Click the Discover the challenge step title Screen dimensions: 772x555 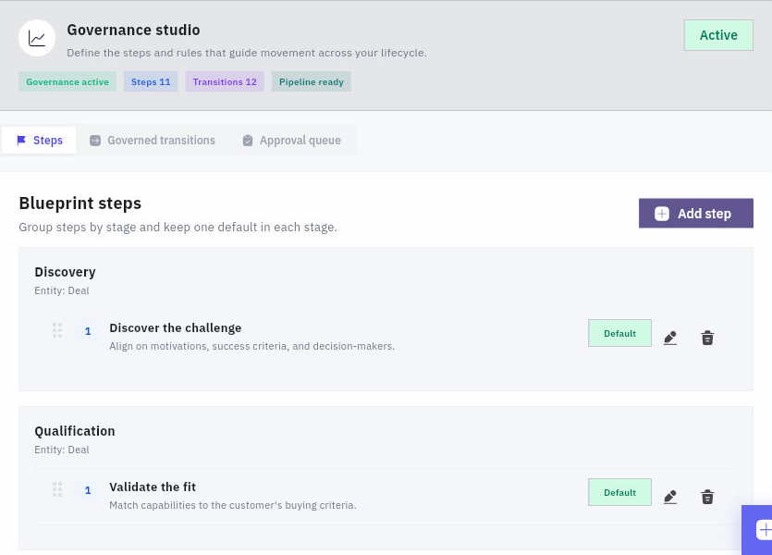176,328
